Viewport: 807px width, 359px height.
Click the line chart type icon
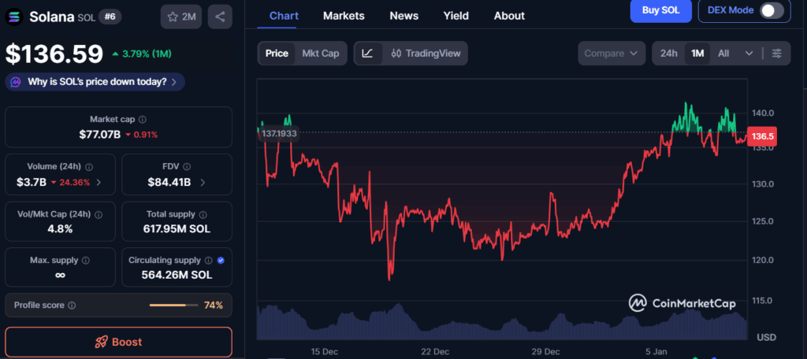(367, 54)
